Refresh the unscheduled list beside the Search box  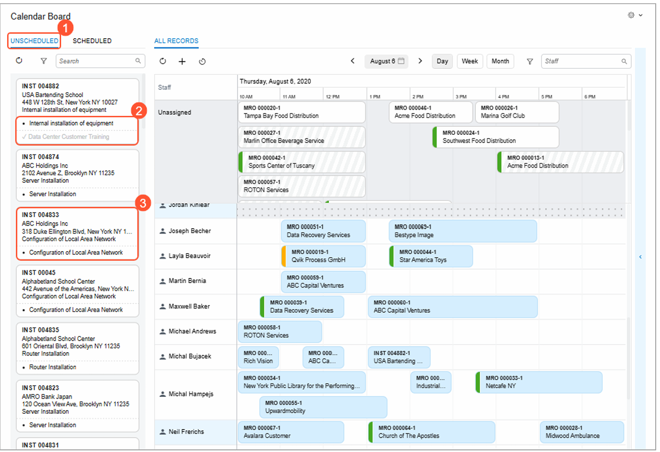click(x=19, y=61)
